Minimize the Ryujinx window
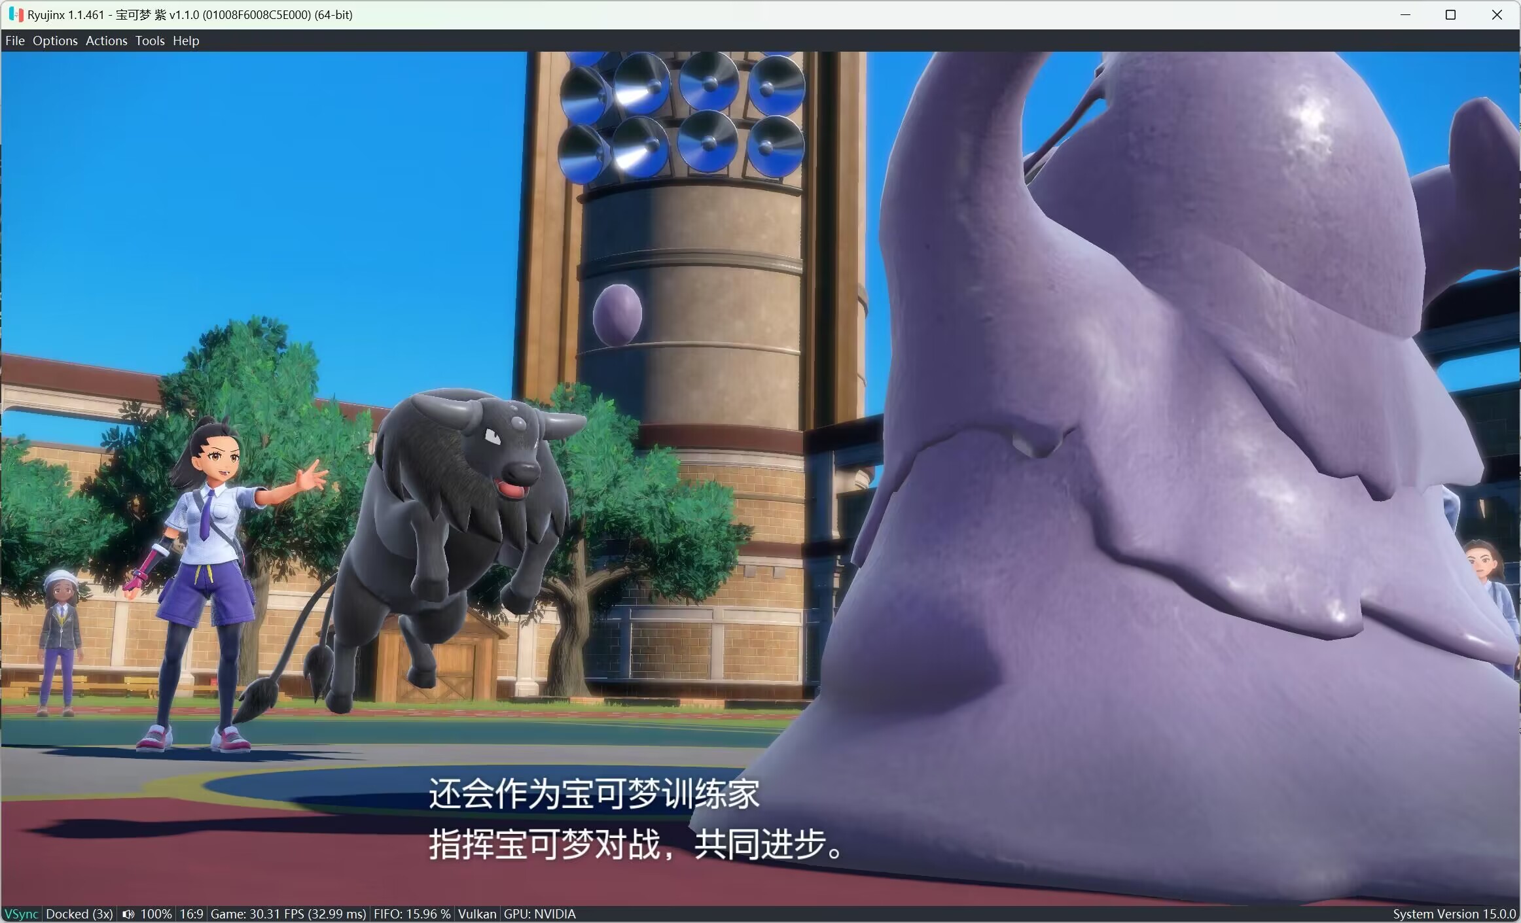Screen dimensions: 1521x923 (1405, 14)
